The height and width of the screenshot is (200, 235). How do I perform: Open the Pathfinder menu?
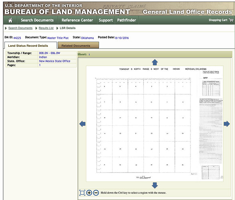[127, 20]
